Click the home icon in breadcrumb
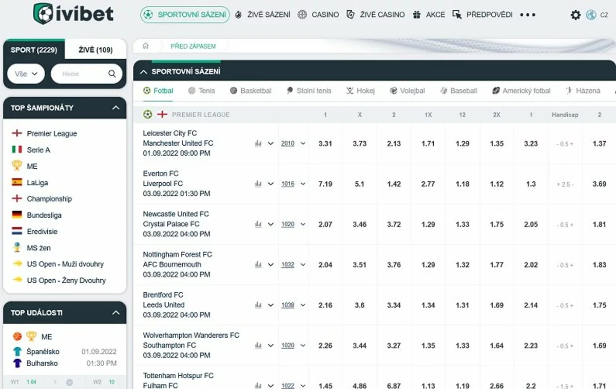This screenshot has width=616, height=389. pyautogui.click(x=146, y=46)
